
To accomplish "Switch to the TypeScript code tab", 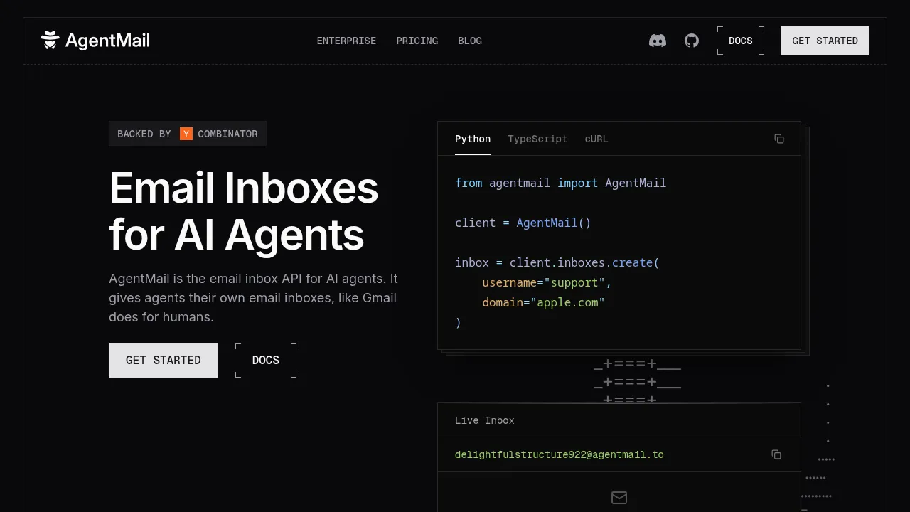I will click(537, 139).
